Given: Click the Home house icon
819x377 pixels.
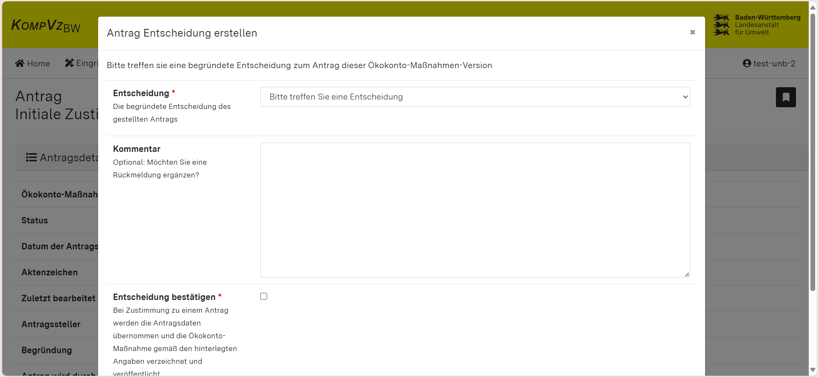Looking at the screenshot, I should 20,63.
